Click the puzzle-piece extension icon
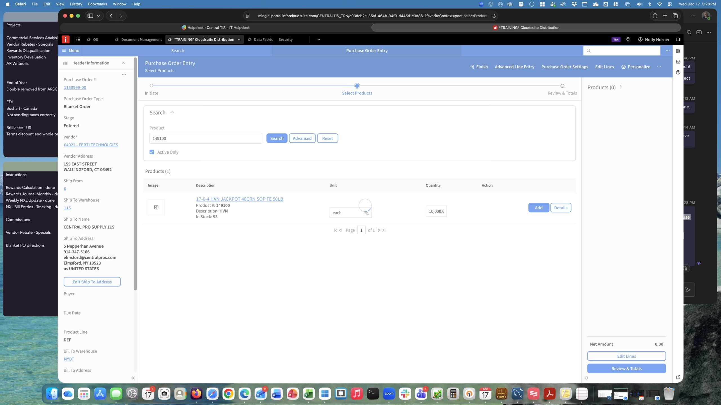Viewport: 721px width, 405px height. click(628, 39)
